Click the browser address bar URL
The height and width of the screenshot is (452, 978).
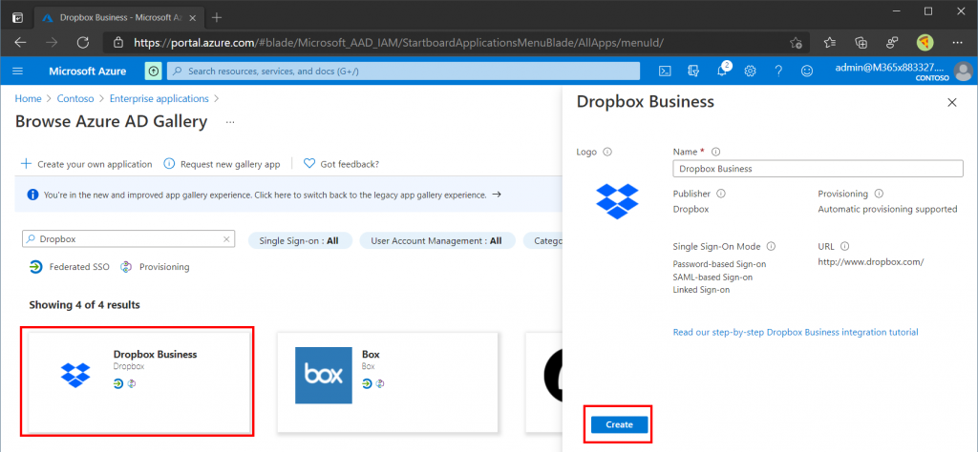click(x=398, y=42)
